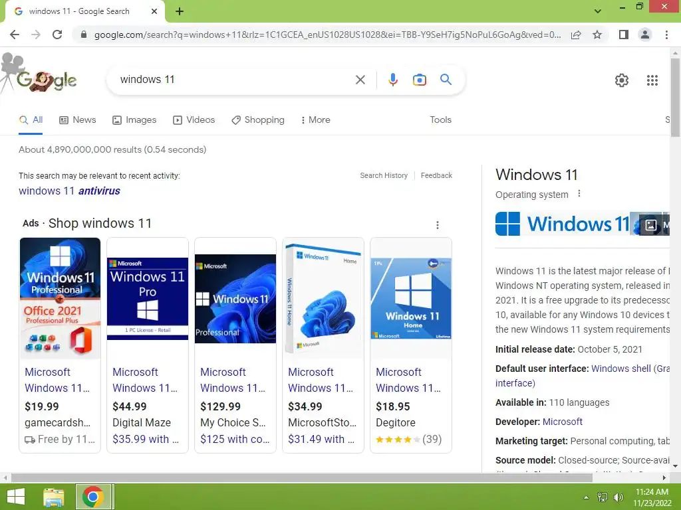681x510 pixels.
Task: Clear the search box text
Action: 360,80
